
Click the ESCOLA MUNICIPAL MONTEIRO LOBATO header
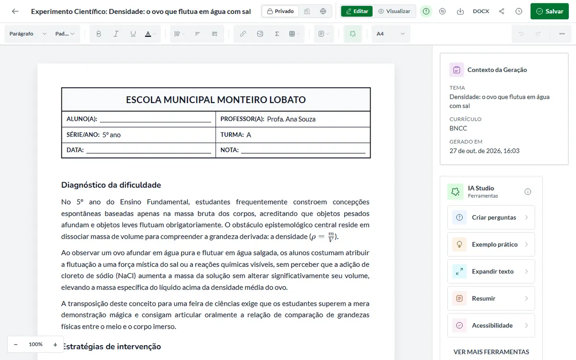click(216, 100)
